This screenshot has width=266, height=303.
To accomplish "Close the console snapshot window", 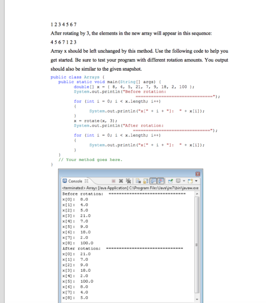I will (198, 174).
